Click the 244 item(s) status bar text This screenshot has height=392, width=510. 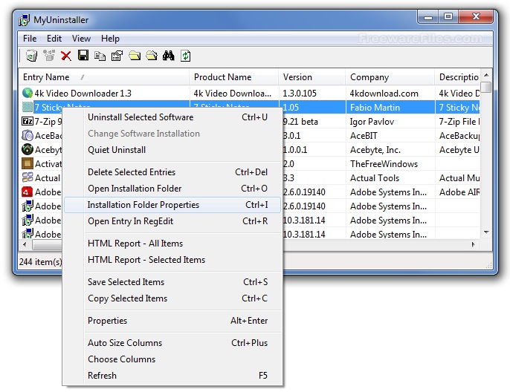40,262
